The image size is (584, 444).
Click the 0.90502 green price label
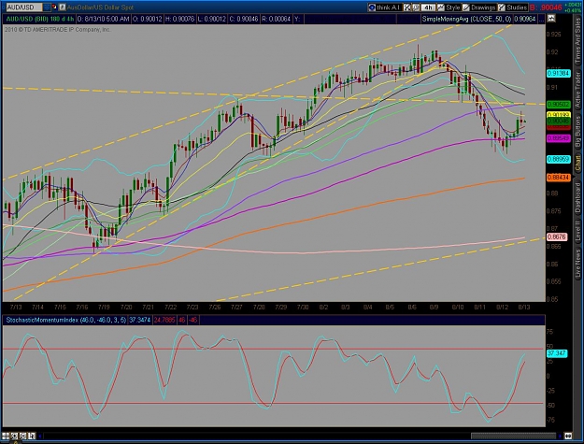(x=558, y=105)
